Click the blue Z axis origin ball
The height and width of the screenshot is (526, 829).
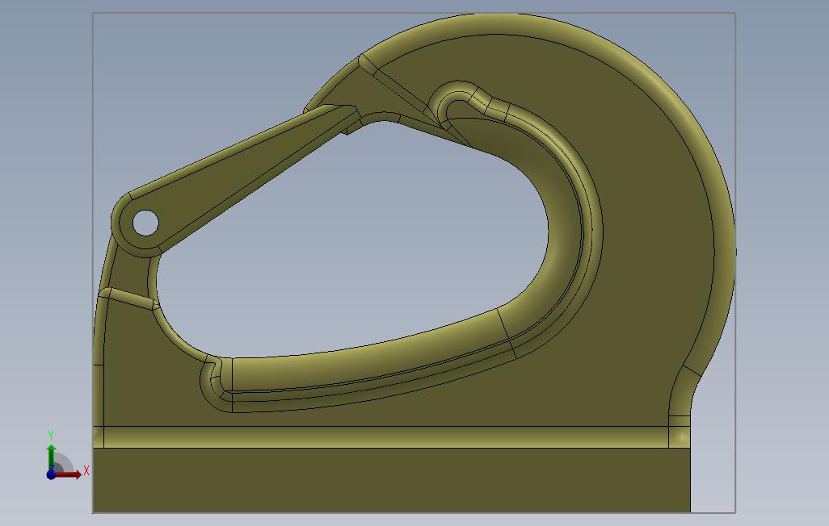(x=51, y=474)
